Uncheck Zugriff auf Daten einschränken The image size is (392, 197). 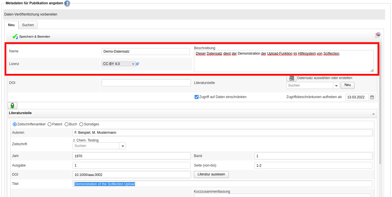(197, 97)
